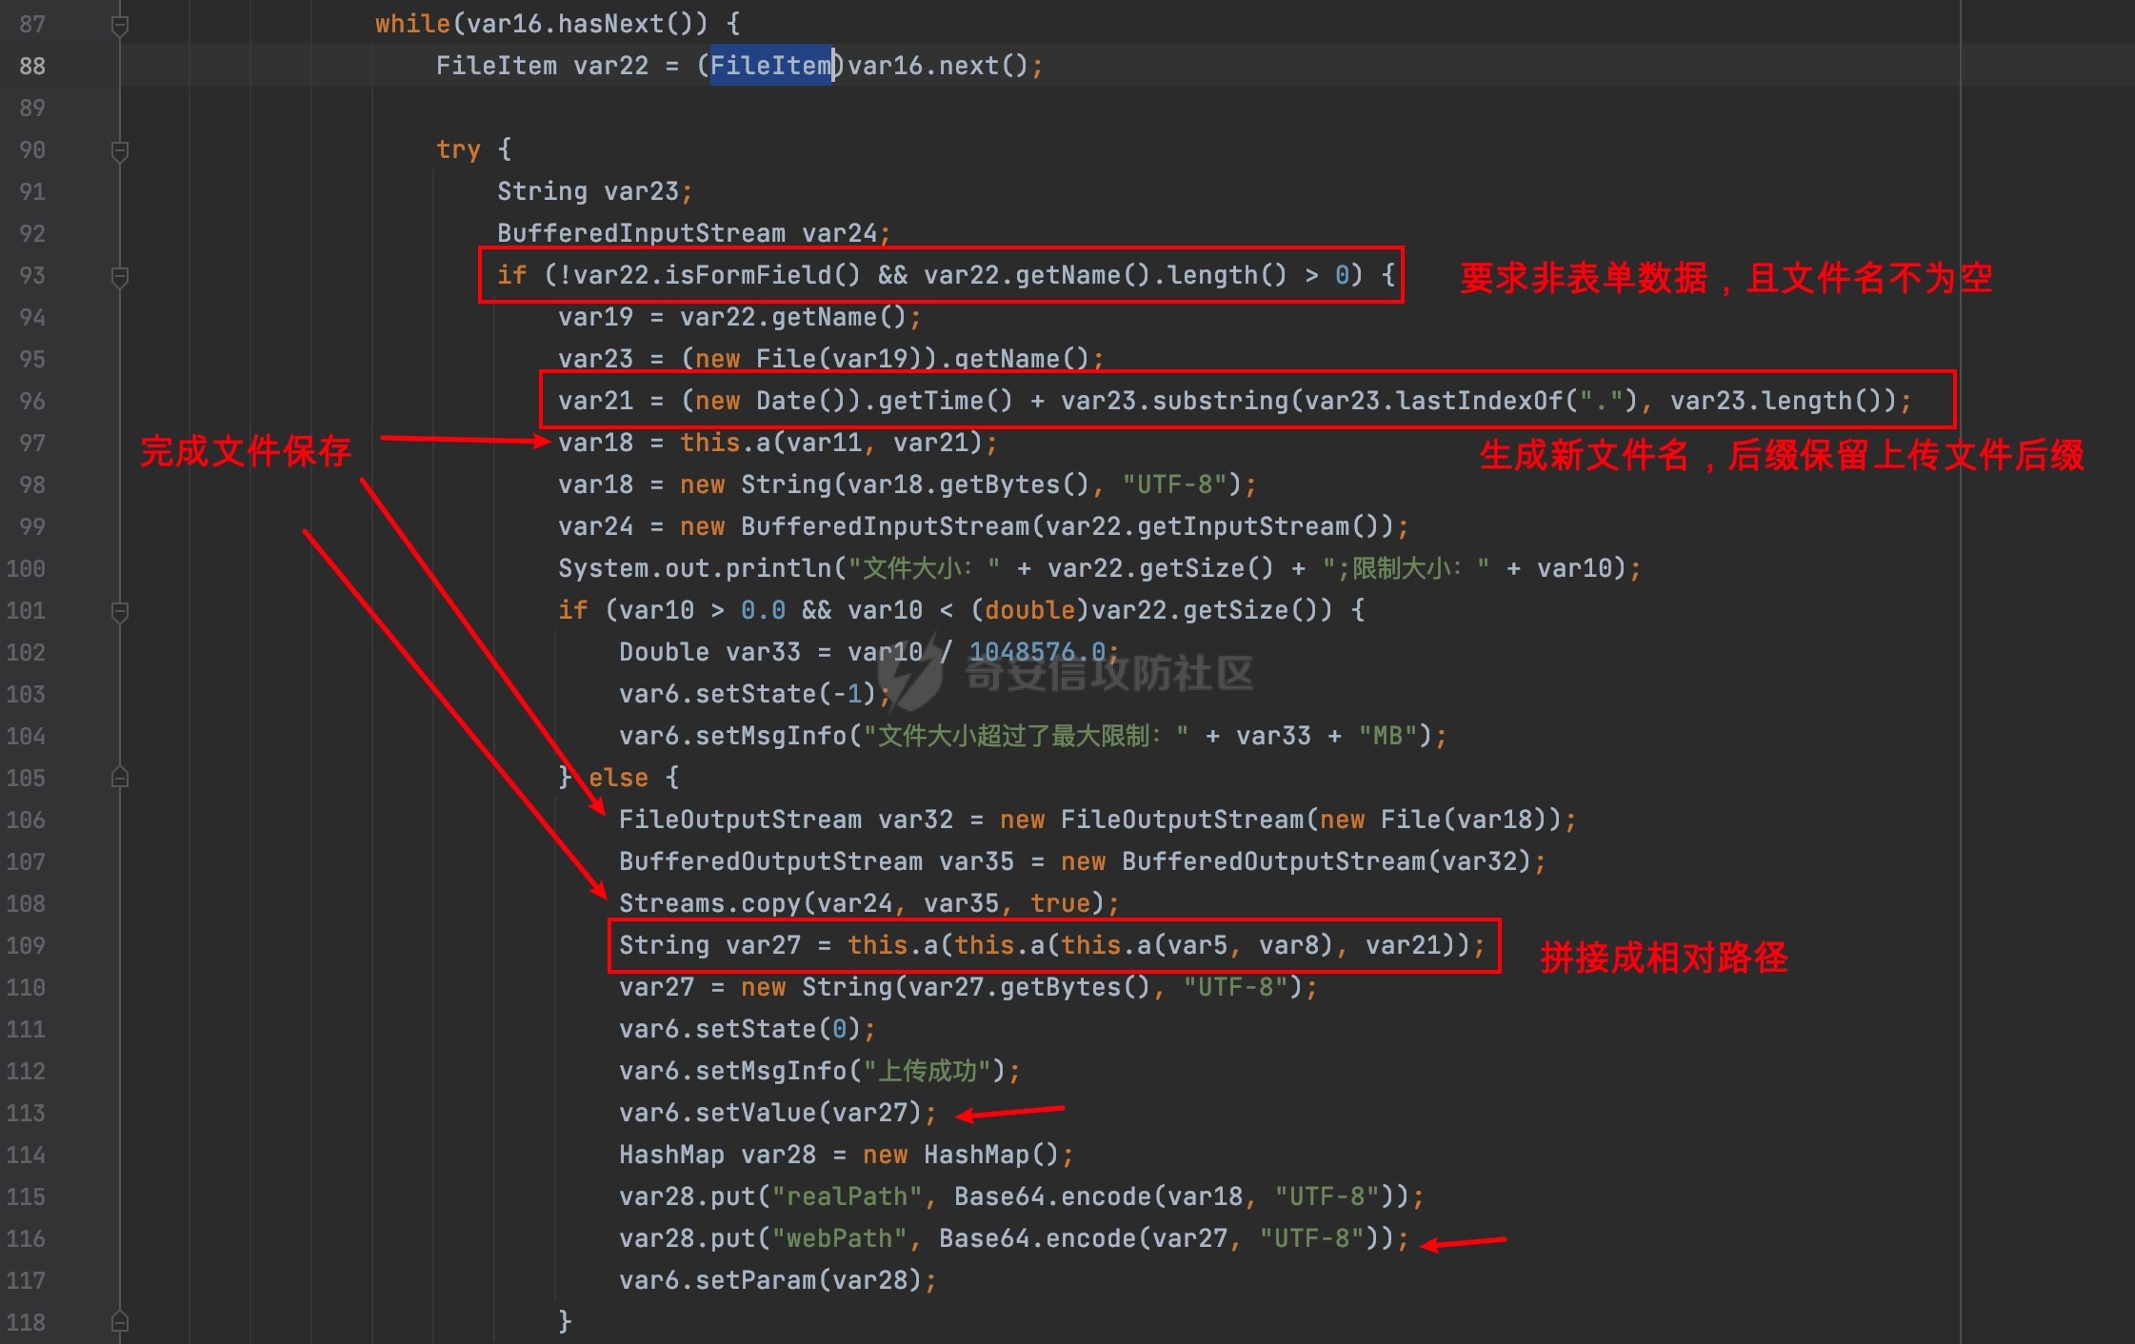The width and height of the screenshot is (2135, 1344).
Task: Click System.out.println on line 100
Action: pyautogui.click(x=695, y=568)
